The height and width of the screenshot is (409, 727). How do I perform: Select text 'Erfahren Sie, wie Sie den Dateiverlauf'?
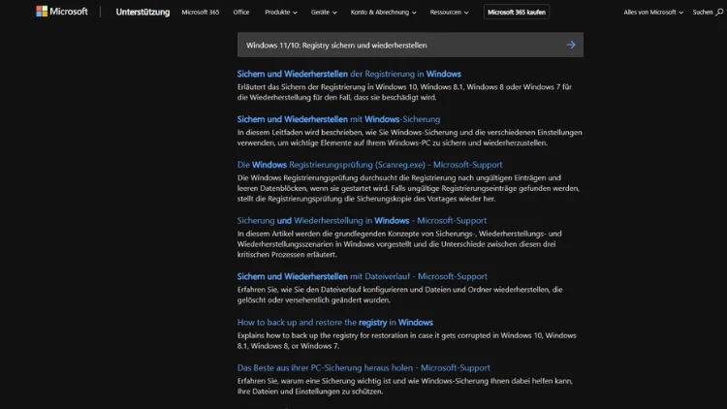click(399, 295)
